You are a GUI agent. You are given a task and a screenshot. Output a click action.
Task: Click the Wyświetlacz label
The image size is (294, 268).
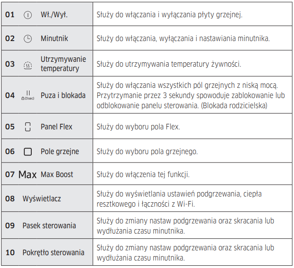[41, 199]
